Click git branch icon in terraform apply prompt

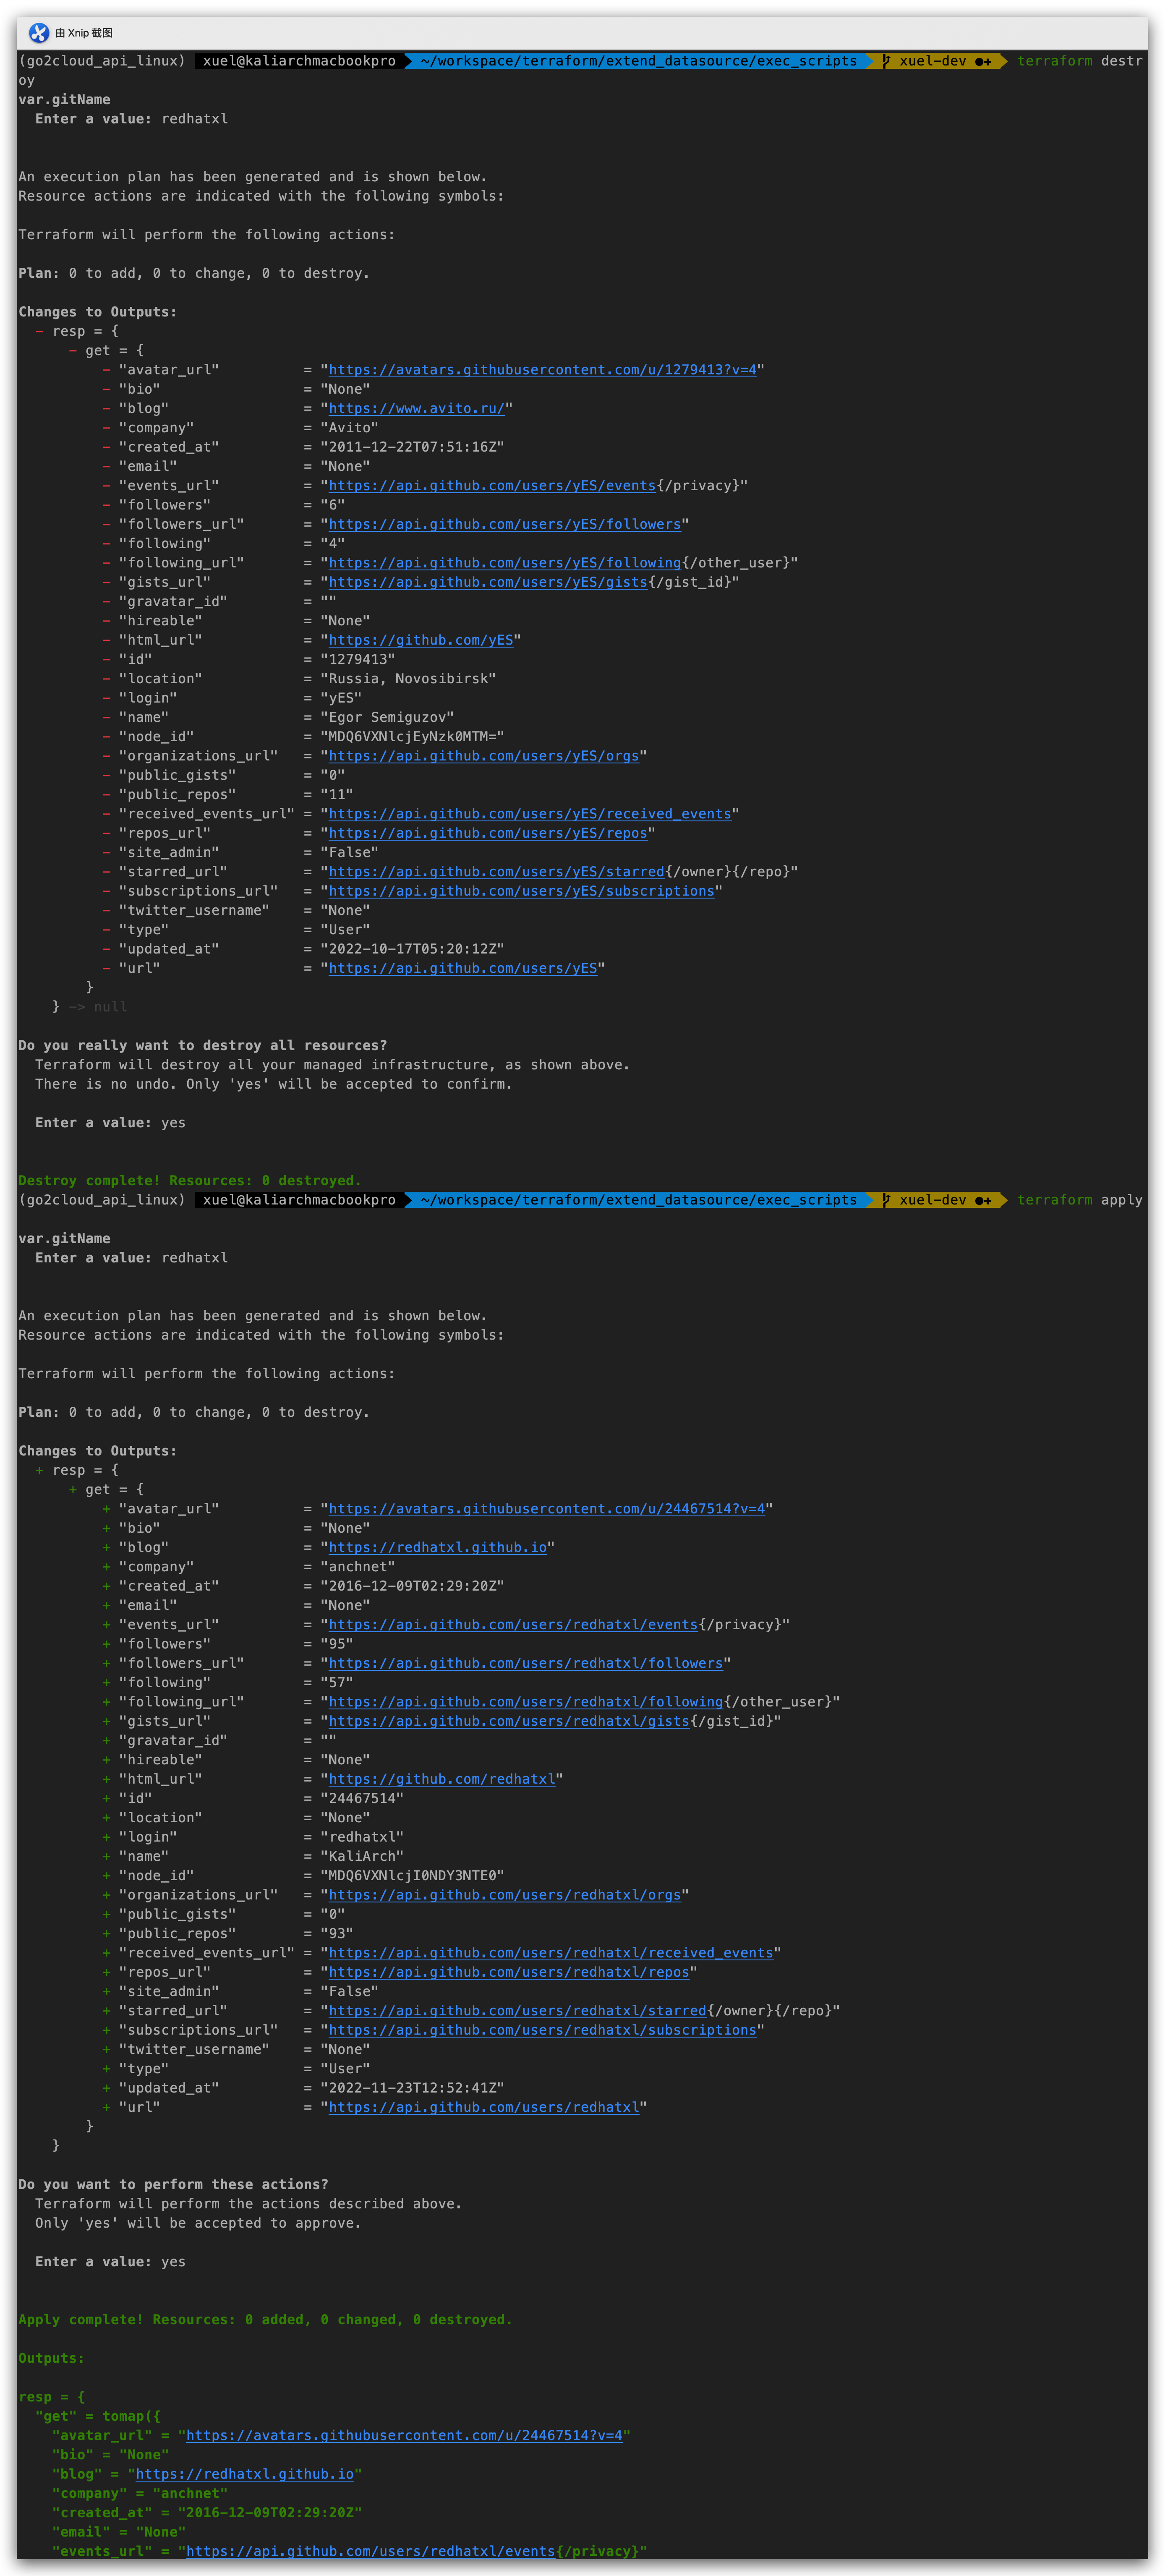886,1200
